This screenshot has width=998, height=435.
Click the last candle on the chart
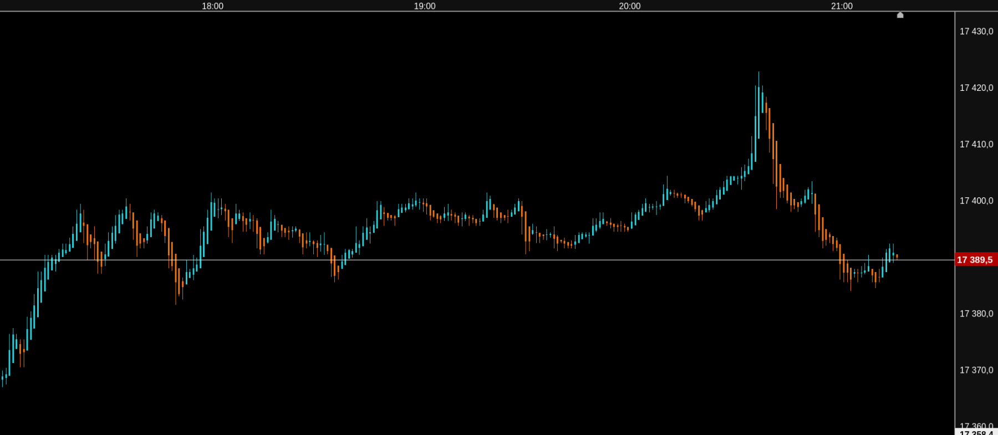click(897, 257)
